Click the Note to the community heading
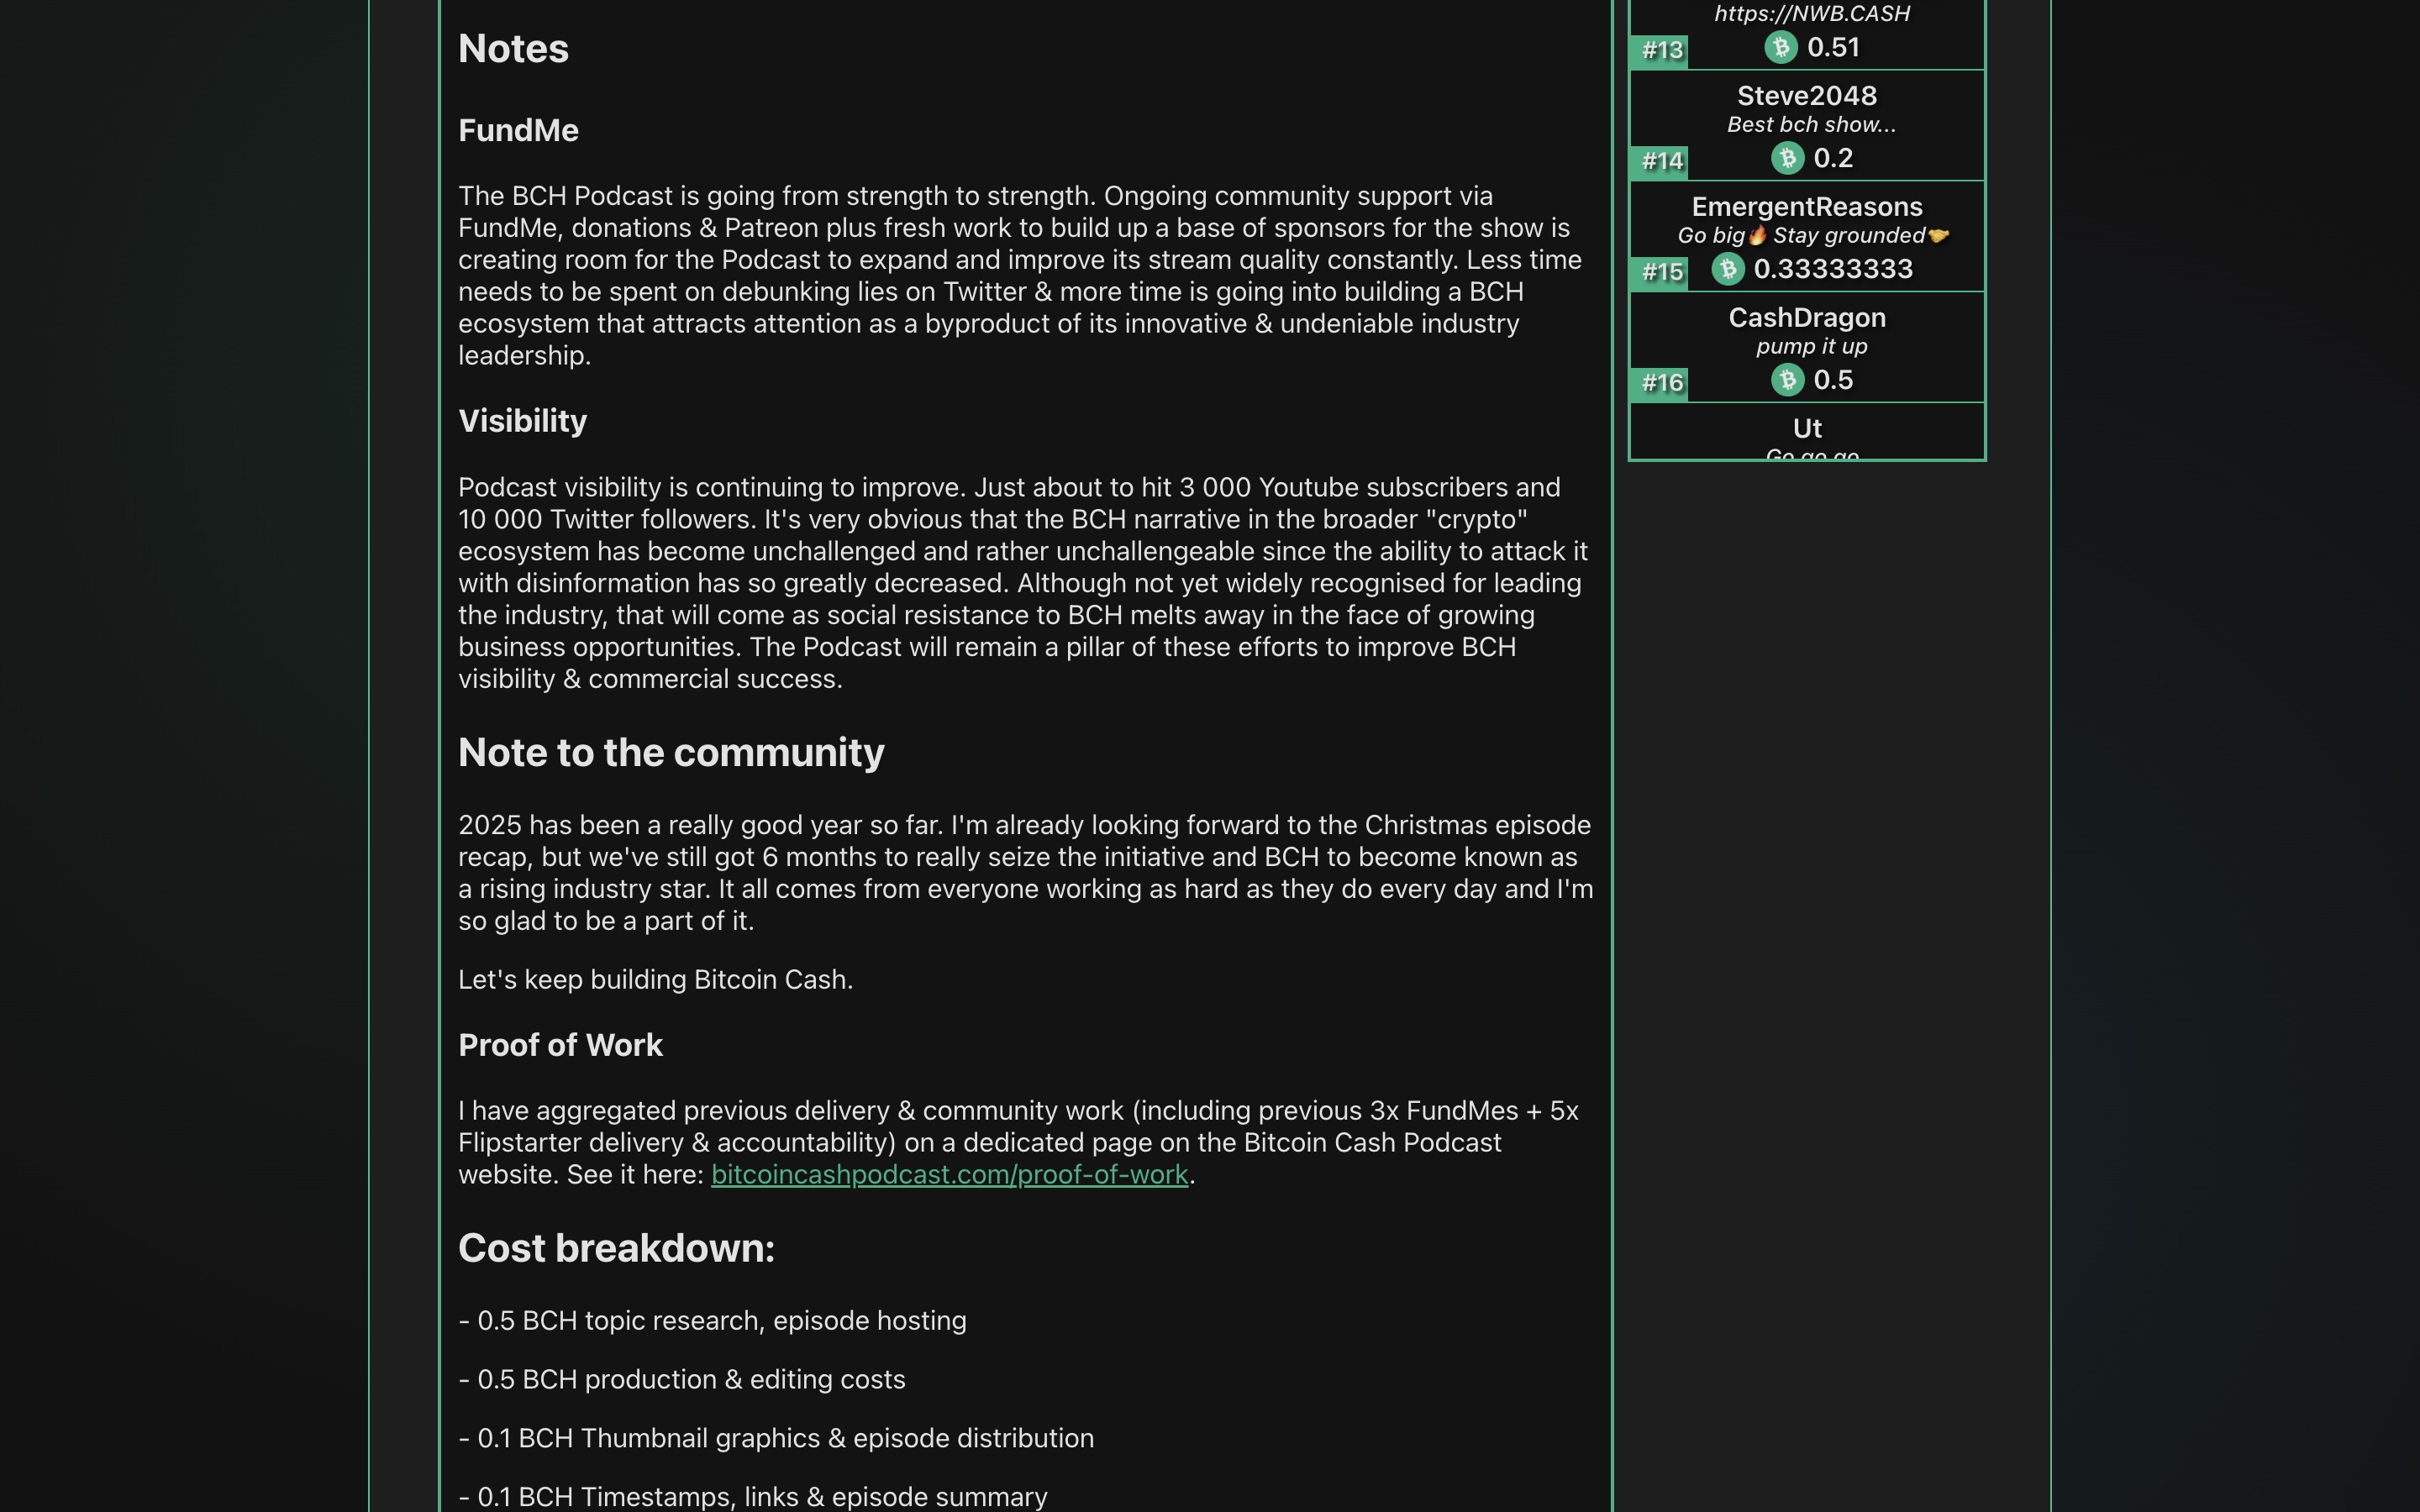This screenshot has width=2420, height=1512. coord(671,752)
